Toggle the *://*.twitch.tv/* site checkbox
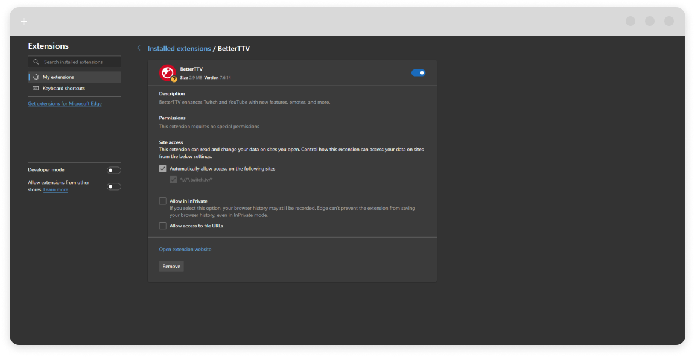Image resolution: width=695 pixels, height=357 pixels. (173, 179)
